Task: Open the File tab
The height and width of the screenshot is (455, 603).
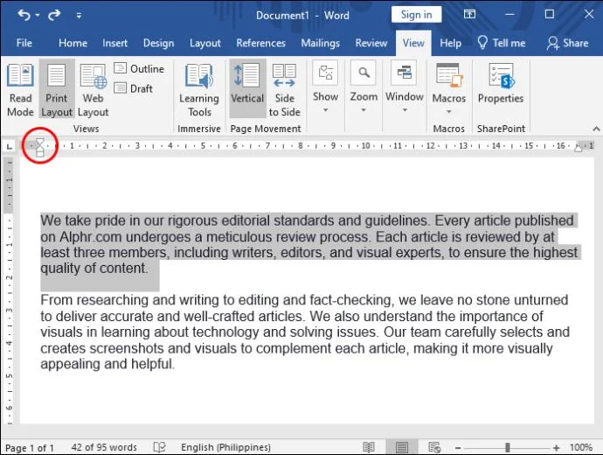Action: 24,43
